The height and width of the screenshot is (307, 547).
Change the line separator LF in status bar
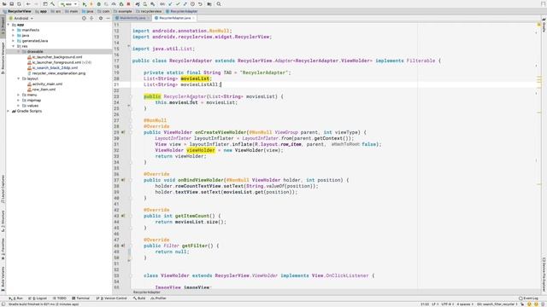pos(435,304)
